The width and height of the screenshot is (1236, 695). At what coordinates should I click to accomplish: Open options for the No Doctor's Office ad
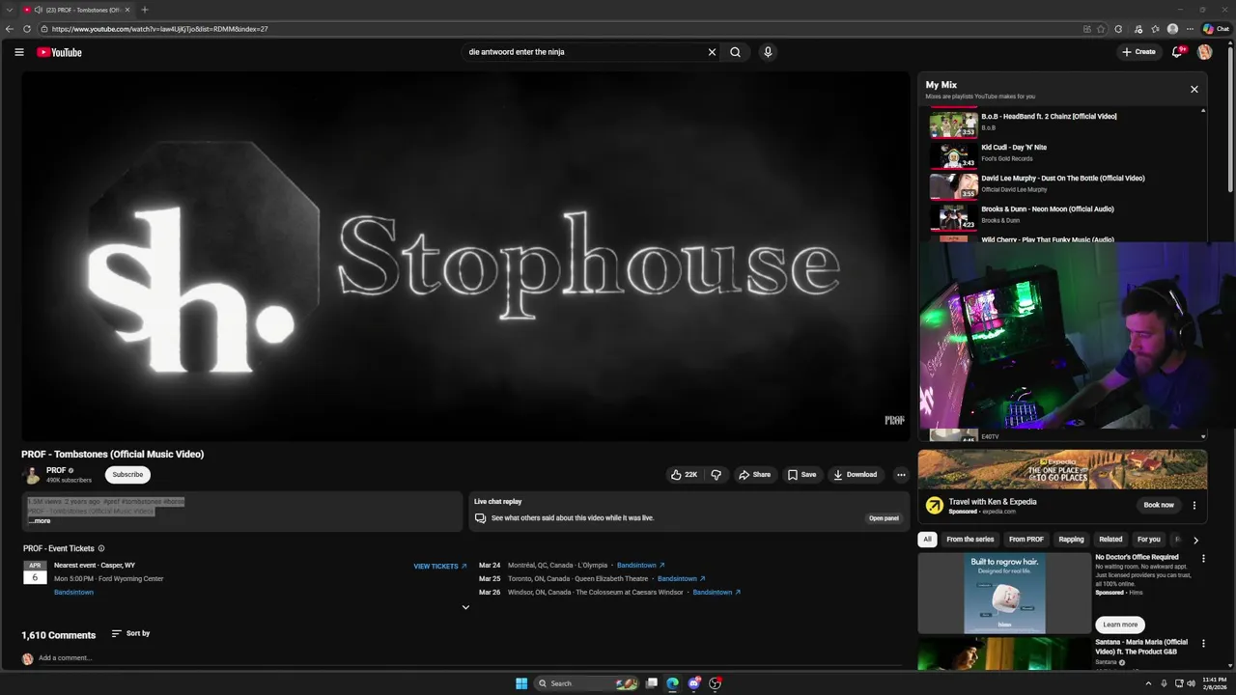pos(1203,558)
